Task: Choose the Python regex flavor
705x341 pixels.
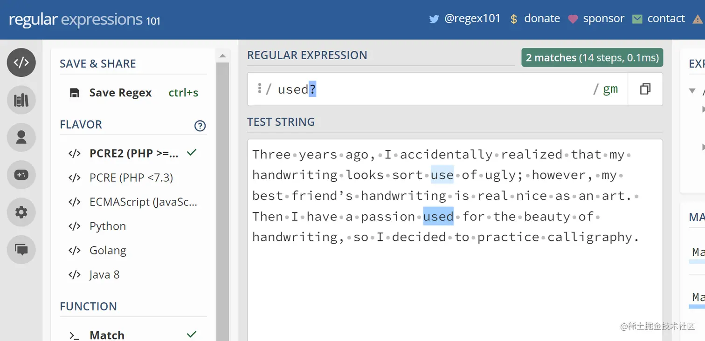Action: [x=107, y=226]
